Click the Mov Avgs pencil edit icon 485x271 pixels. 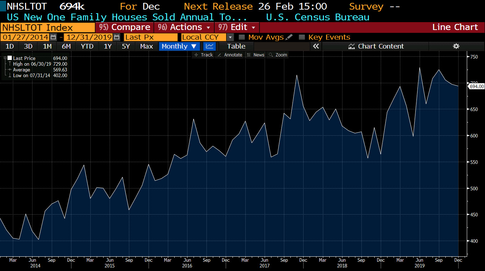click(289, 37)
